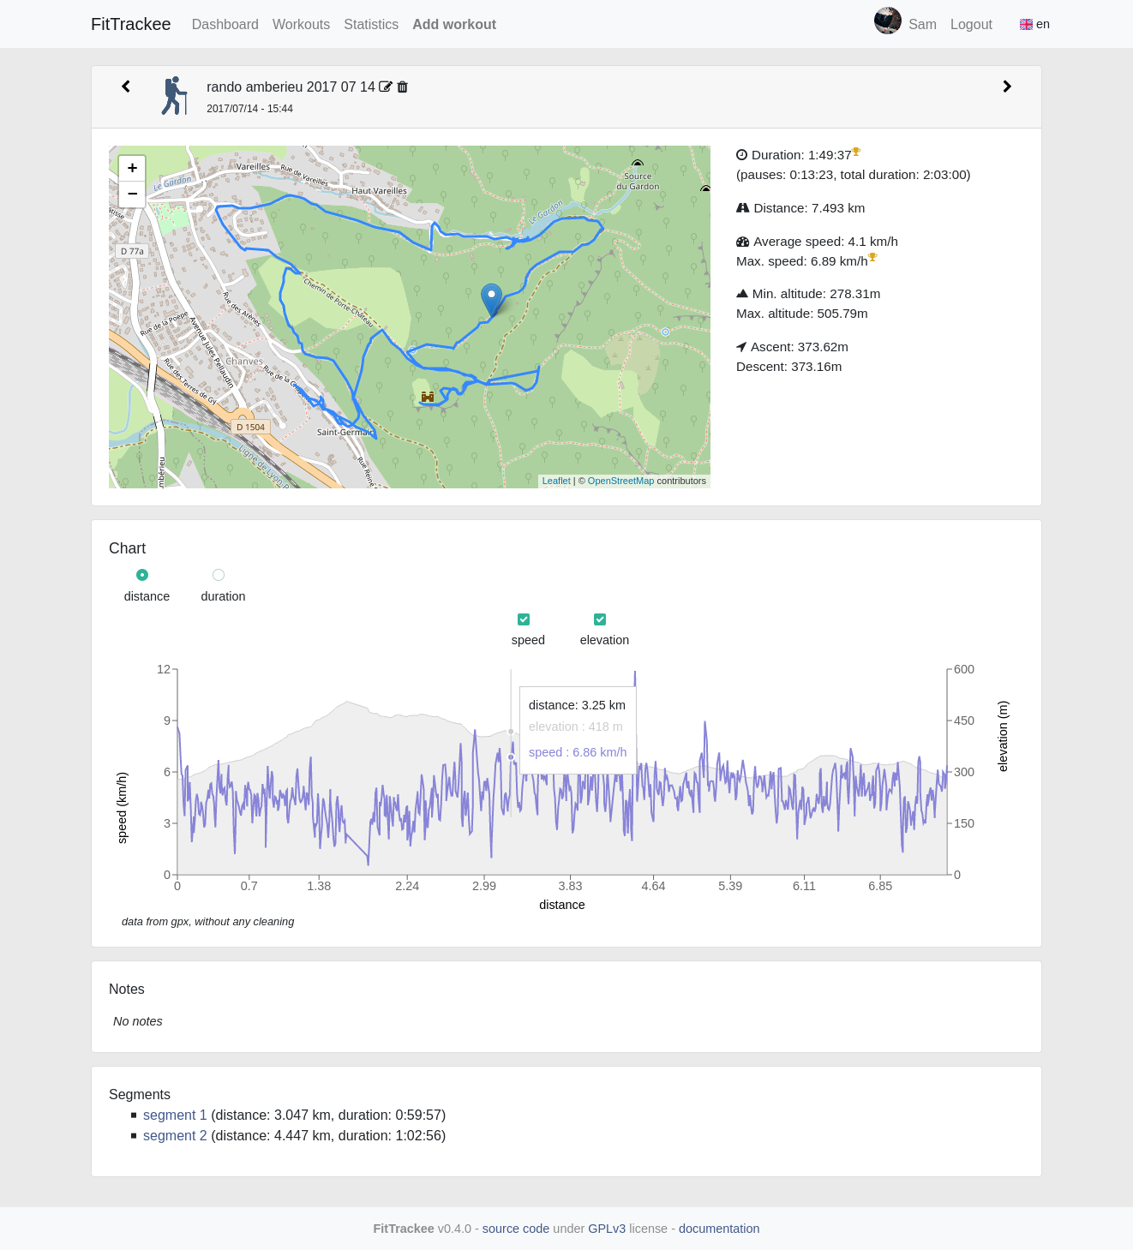The image size is (1133, 1250).
Task: Click 'Distance: 7.493 km' value
Action: coord(809,208)
